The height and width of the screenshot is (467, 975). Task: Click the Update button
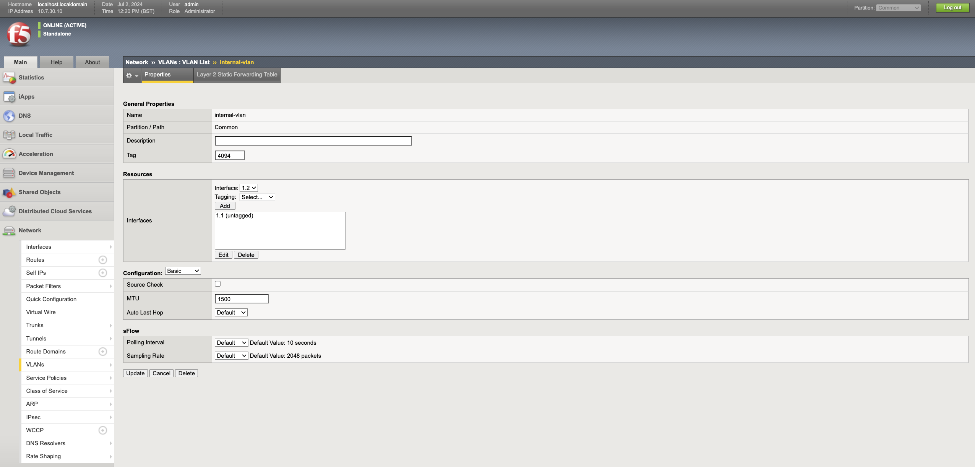(x=136, y=373)
